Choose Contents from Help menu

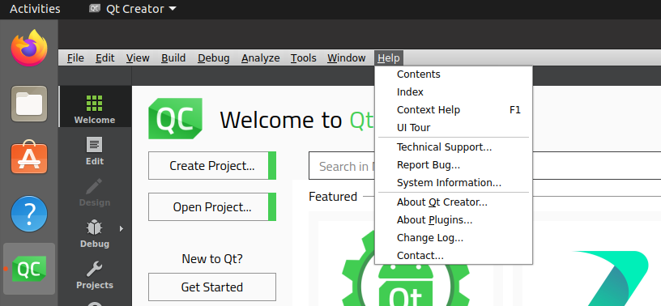click(x=454, y=74)
